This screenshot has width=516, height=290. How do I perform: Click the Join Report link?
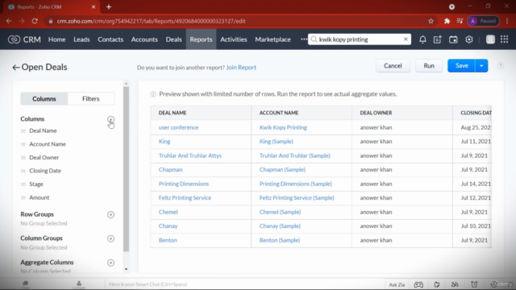(241, 68)
